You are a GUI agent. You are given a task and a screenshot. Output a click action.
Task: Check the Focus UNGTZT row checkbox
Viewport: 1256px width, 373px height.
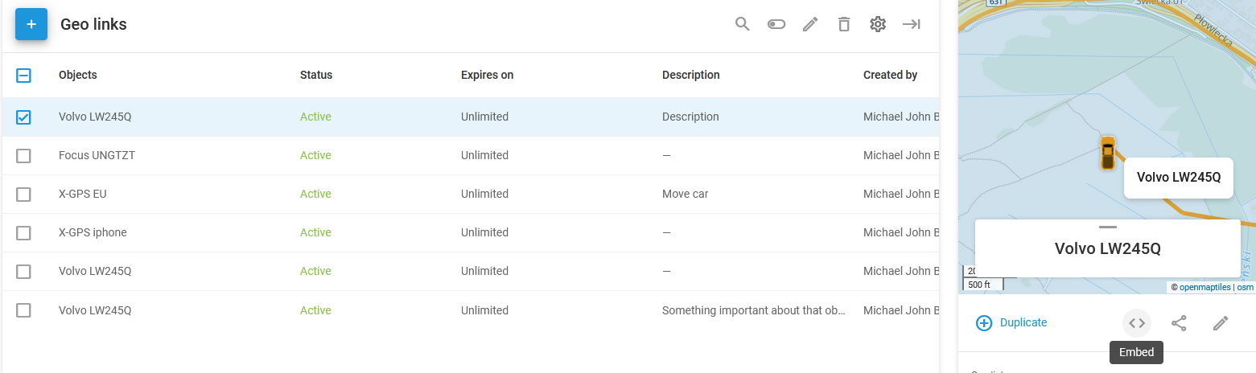pos(23,156)
